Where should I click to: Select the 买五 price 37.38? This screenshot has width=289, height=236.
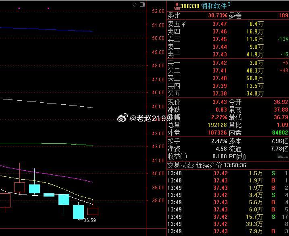[x=220, y=93]
